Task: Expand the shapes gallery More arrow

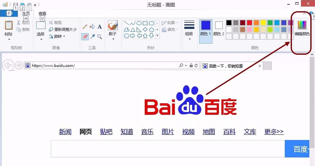Action: pos(157,36)
